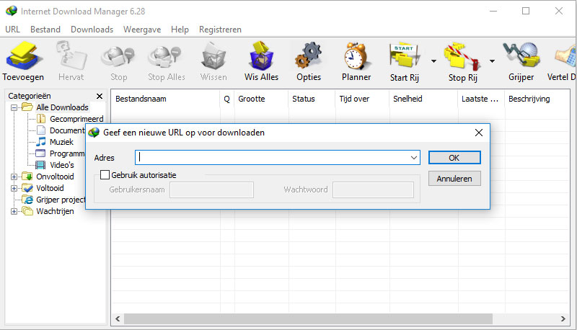The width and height of the screenshot is (577, 330).
Task: Select the Documenten category tree item
Action: pyautogui.click(x=67, y=130)
